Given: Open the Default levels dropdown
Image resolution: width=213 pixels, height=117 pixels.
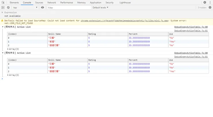Looking at the screenshot, I should [100, 7].
